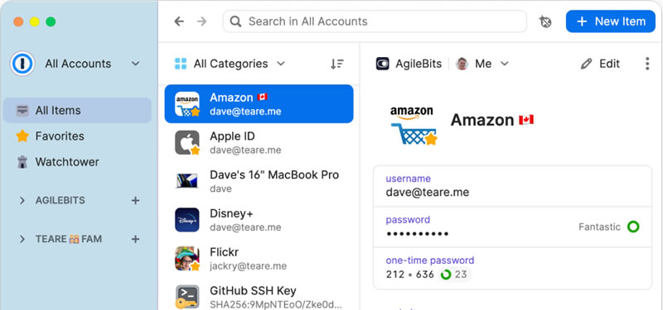
Task: Click the jackry@teare.me subtitle under Flickr
Action: pyautogui.click(x=248, y=266)
